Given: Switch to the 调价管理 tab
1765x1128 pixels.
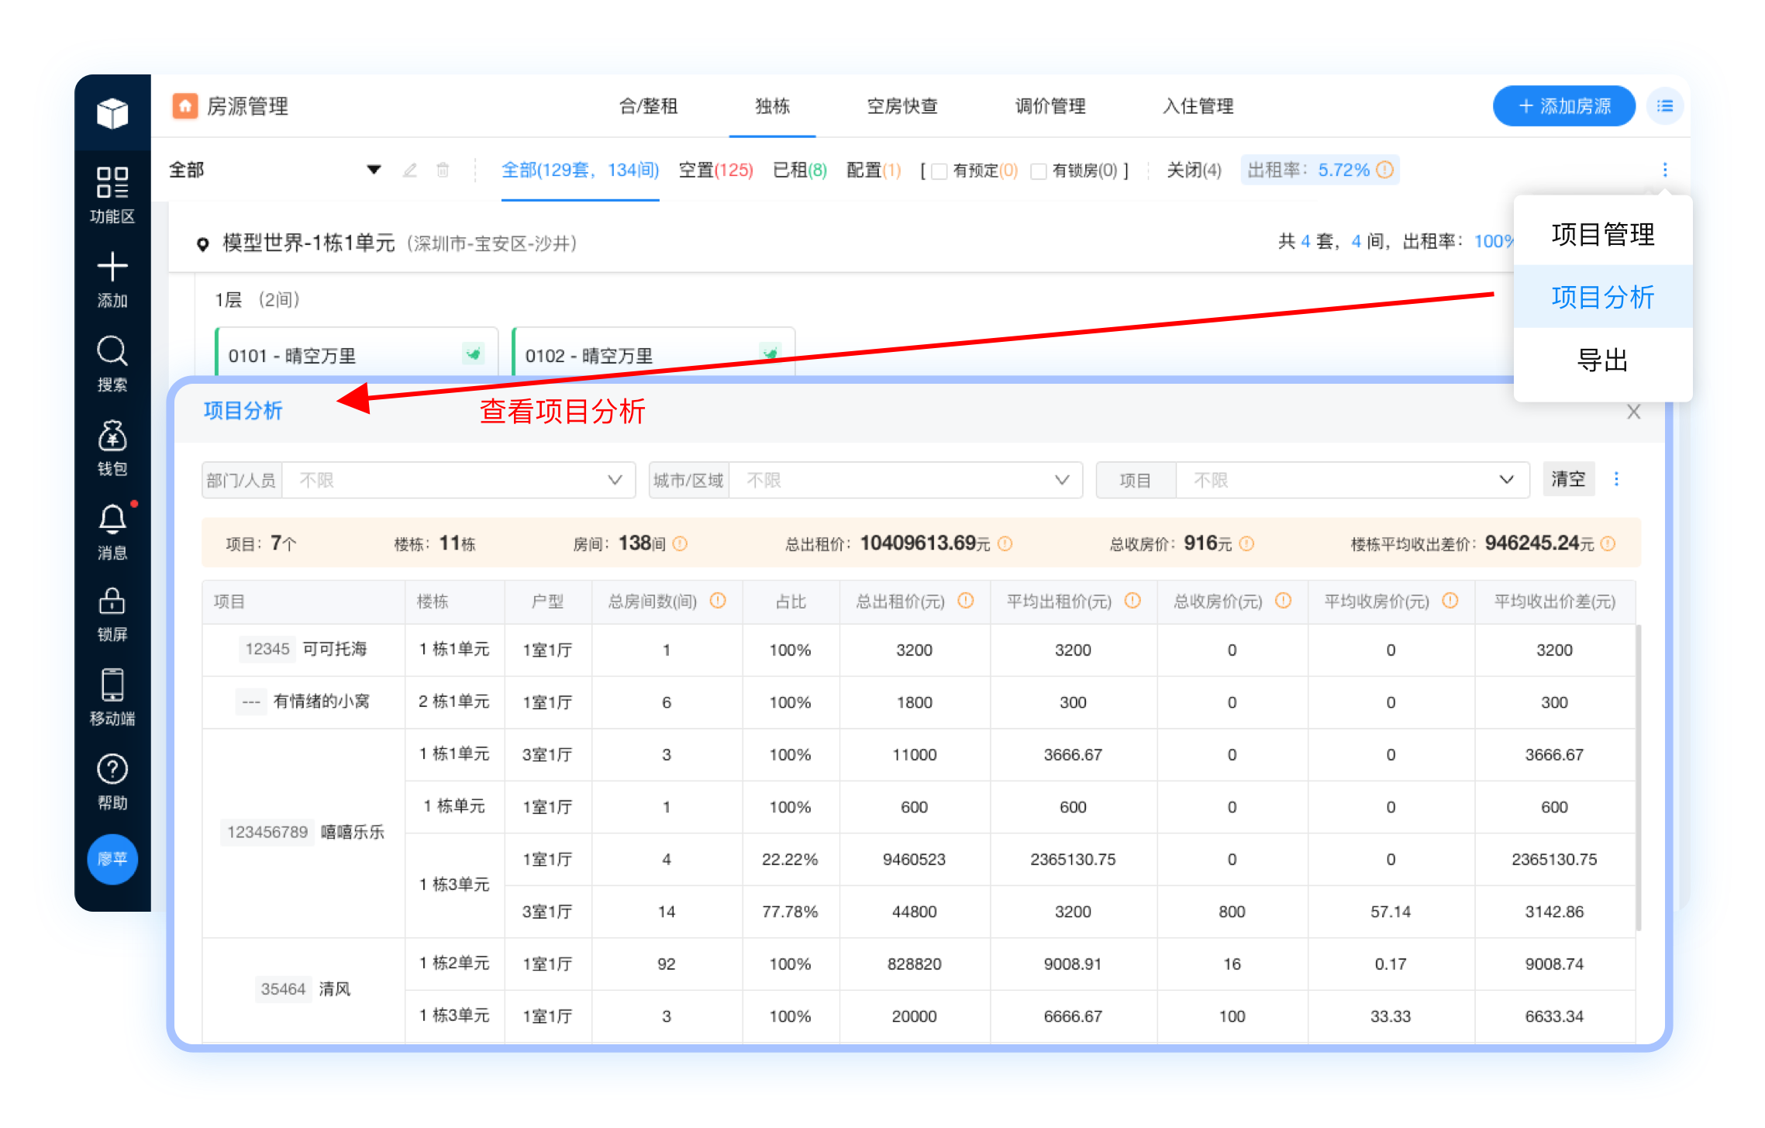Looking at the screenshot, I should 1050,106.
